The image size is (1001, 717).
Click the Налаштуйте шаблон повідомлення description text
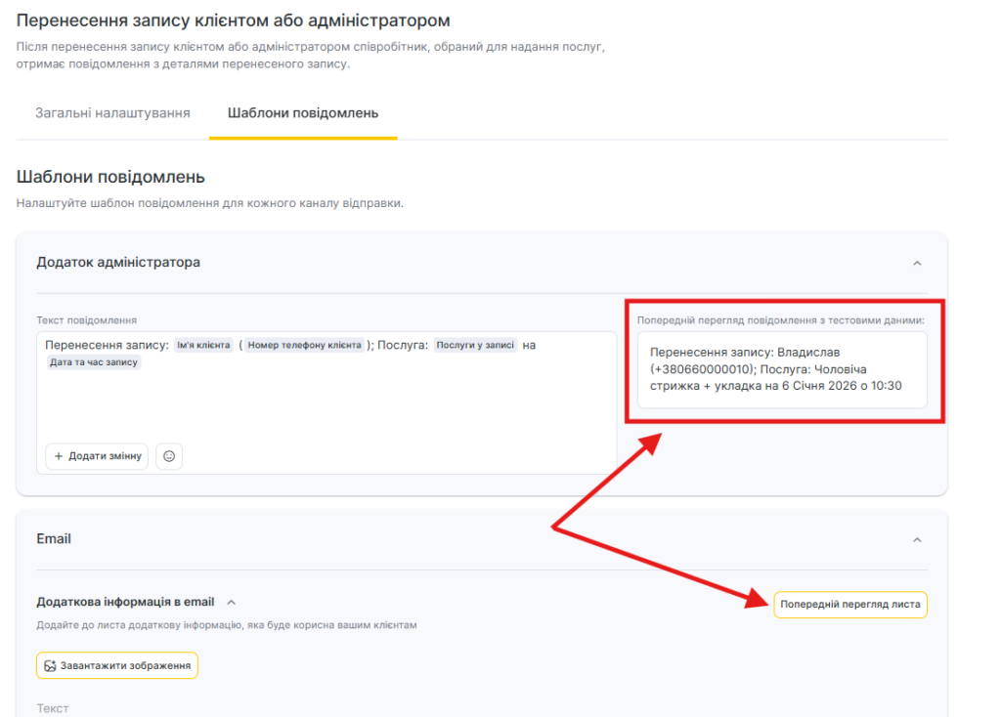pyautogui.click(x=209, y=203)
